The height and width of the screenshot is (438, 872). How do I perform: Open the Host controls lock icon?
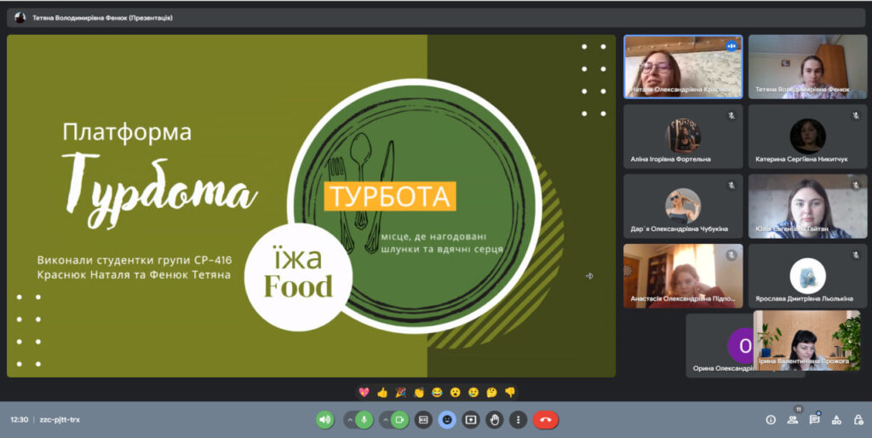(x=858, y=419)
